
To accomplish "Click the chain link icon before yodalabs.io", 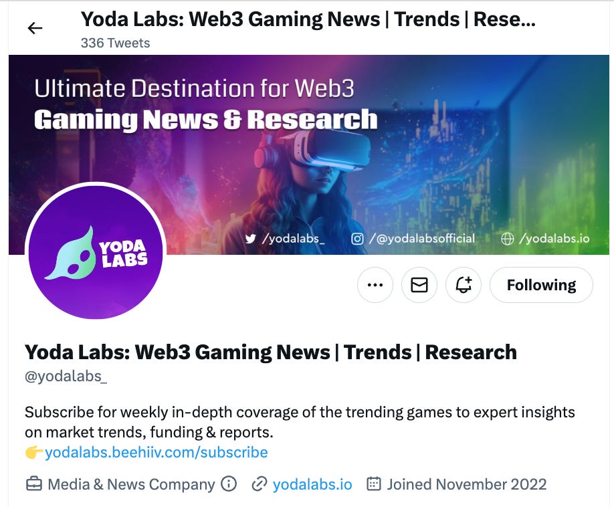I will click(260, 484).
